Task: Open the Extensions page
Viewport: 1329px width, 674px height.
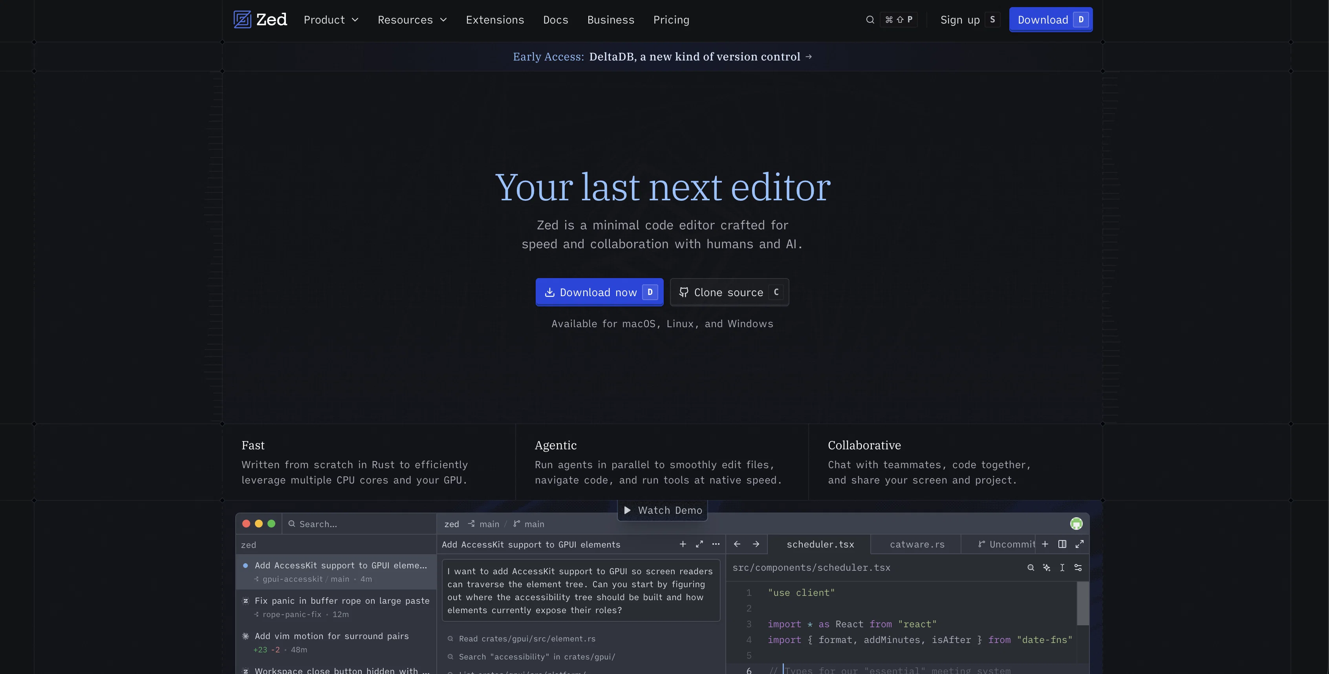Action: pyautogui.click(x=495, y=20)
